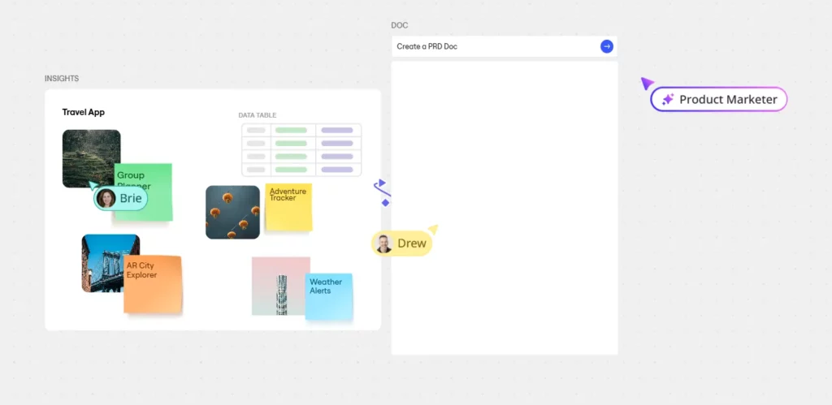Image resolution: width=832 pixels, height=405 pixels.
Task: Click Brie's avatar photo
Action: click(106, 198)
